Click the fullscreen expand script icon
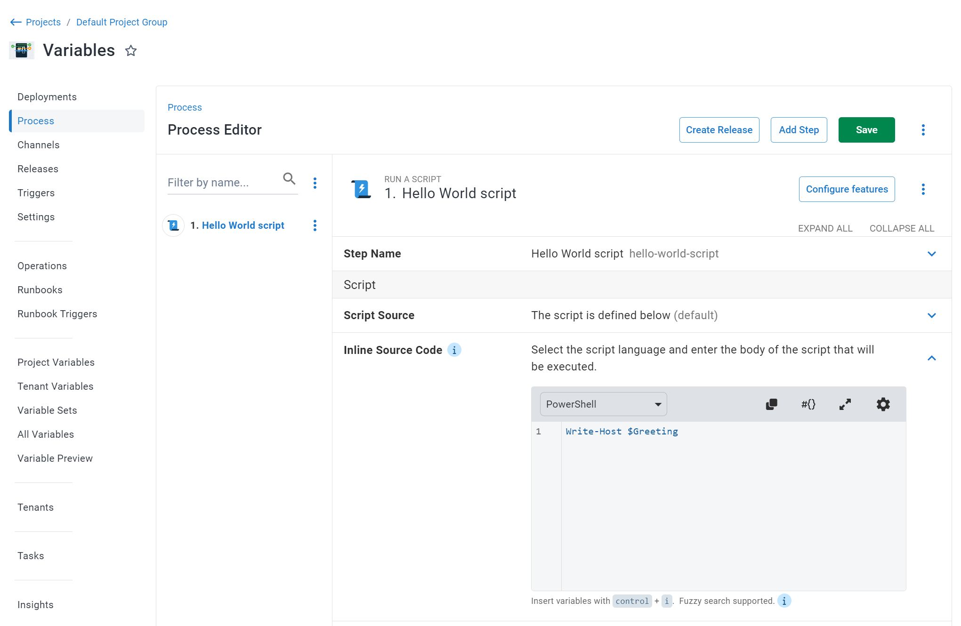The height and width of the screenshot is (626, 961). coord(846,404)
